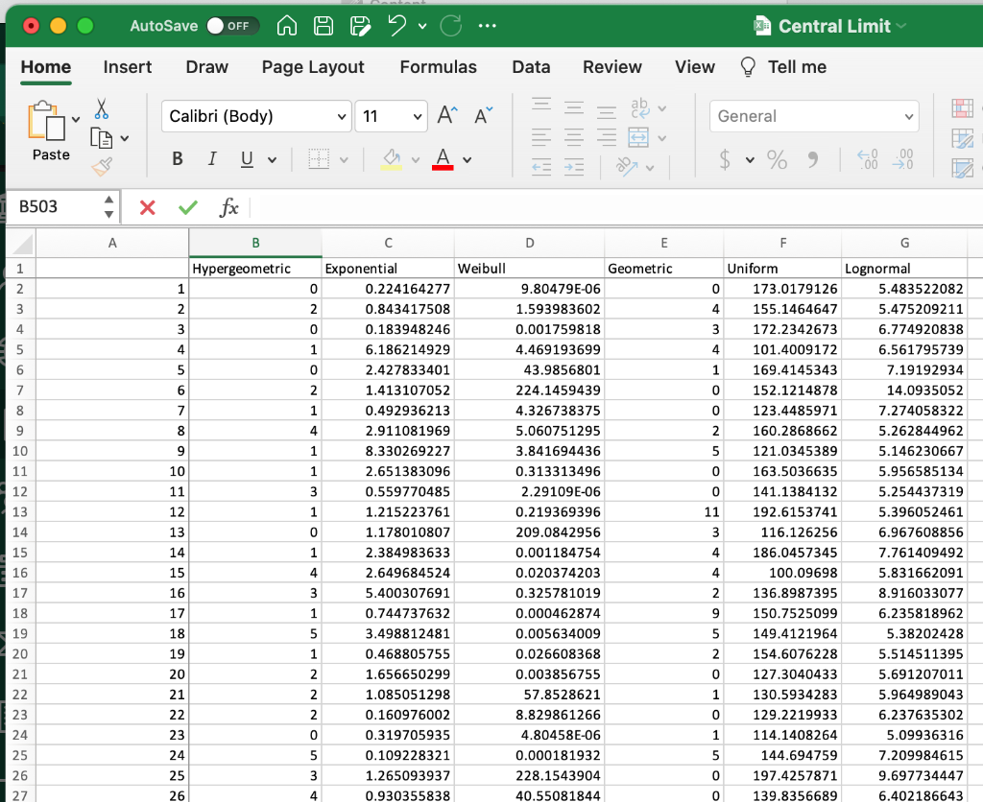This screenshot has width=983, height=802.
Task: Click the Cut scissors icon
Action: (x=100, y=108)
